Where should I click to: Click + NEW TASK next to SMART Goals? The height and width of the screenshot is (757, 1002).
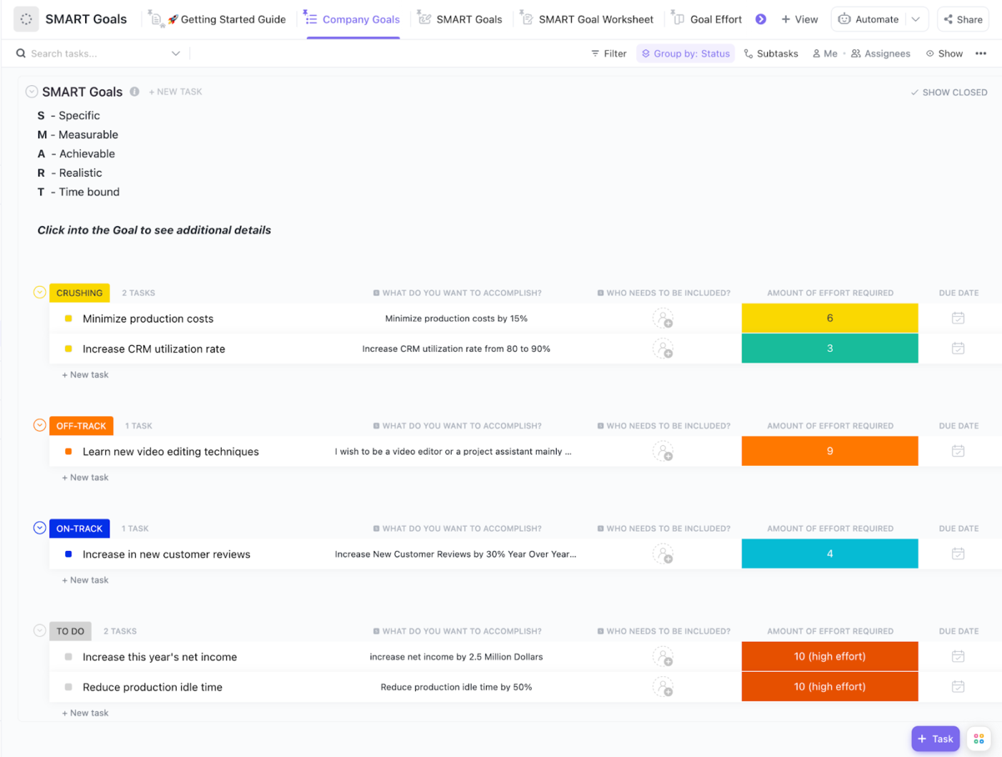[175, 92]
